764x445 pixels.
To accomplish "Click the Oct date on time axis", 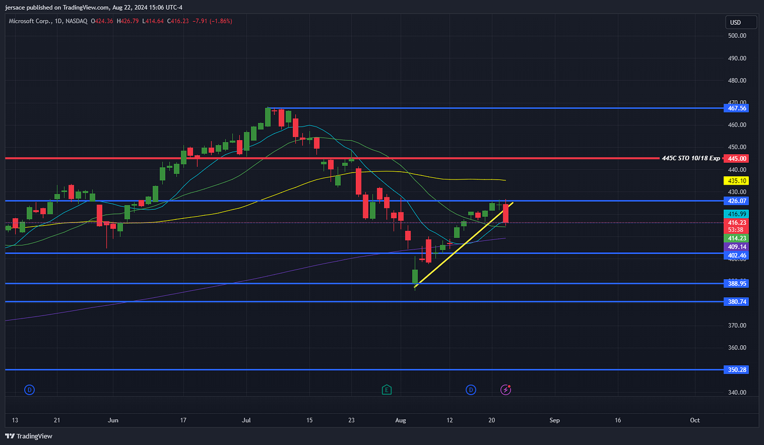I will click(x=695, y=420).
